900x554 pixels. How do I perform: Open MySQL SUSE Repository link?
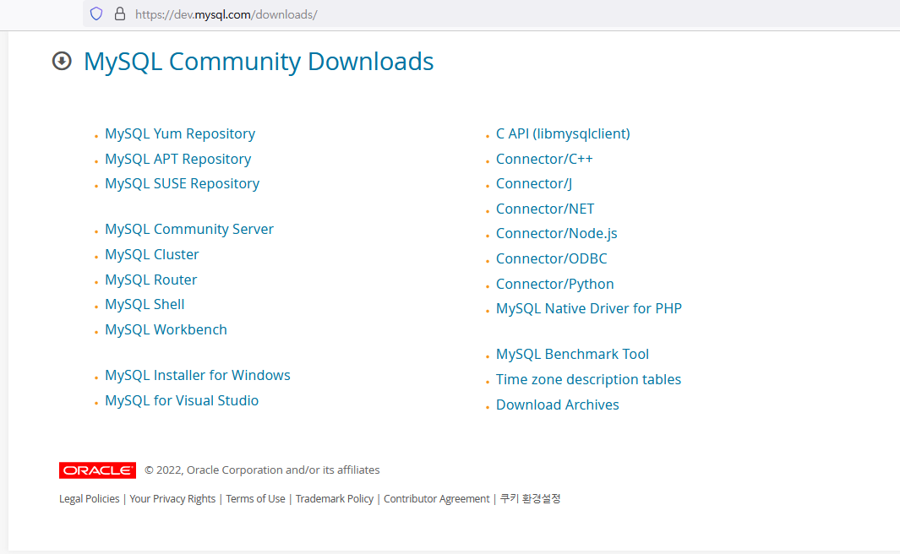pos(182,183)
